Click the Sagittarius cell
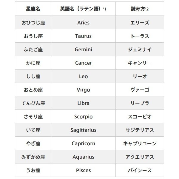 point(83,130)
